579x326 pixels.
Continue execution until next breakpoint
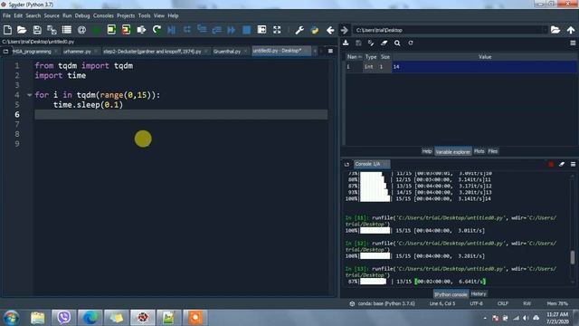[232, 30]
